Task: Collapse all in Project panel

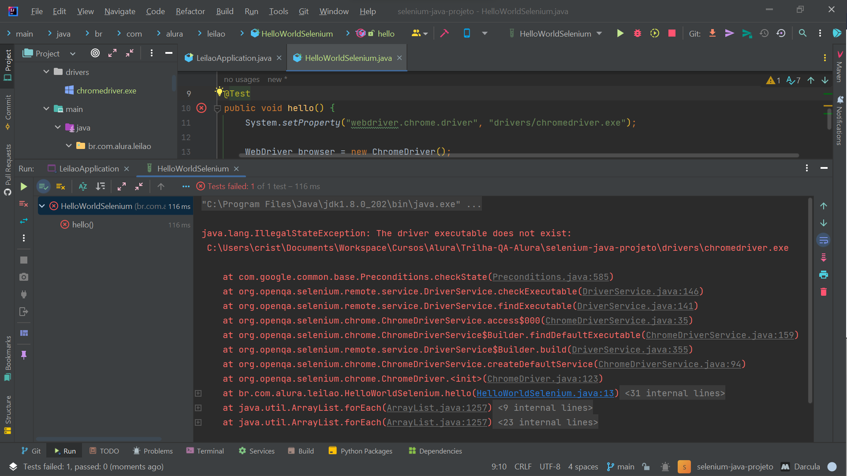Action: pyautogui.click(x=130, y=53)
